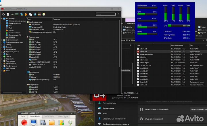Click the oCam resize region icon
The width and height of the screenshot is (207, 126).
[x=43, y=122]
